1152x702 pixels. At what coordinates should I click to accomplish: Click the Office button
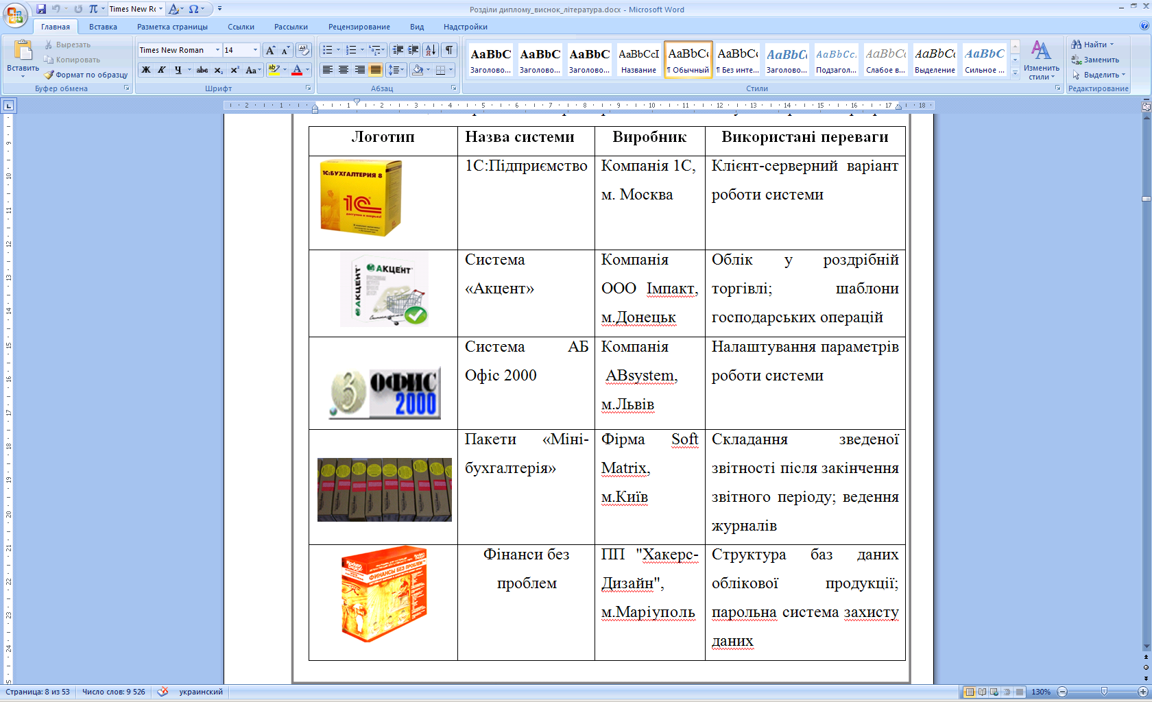(15, 15)
